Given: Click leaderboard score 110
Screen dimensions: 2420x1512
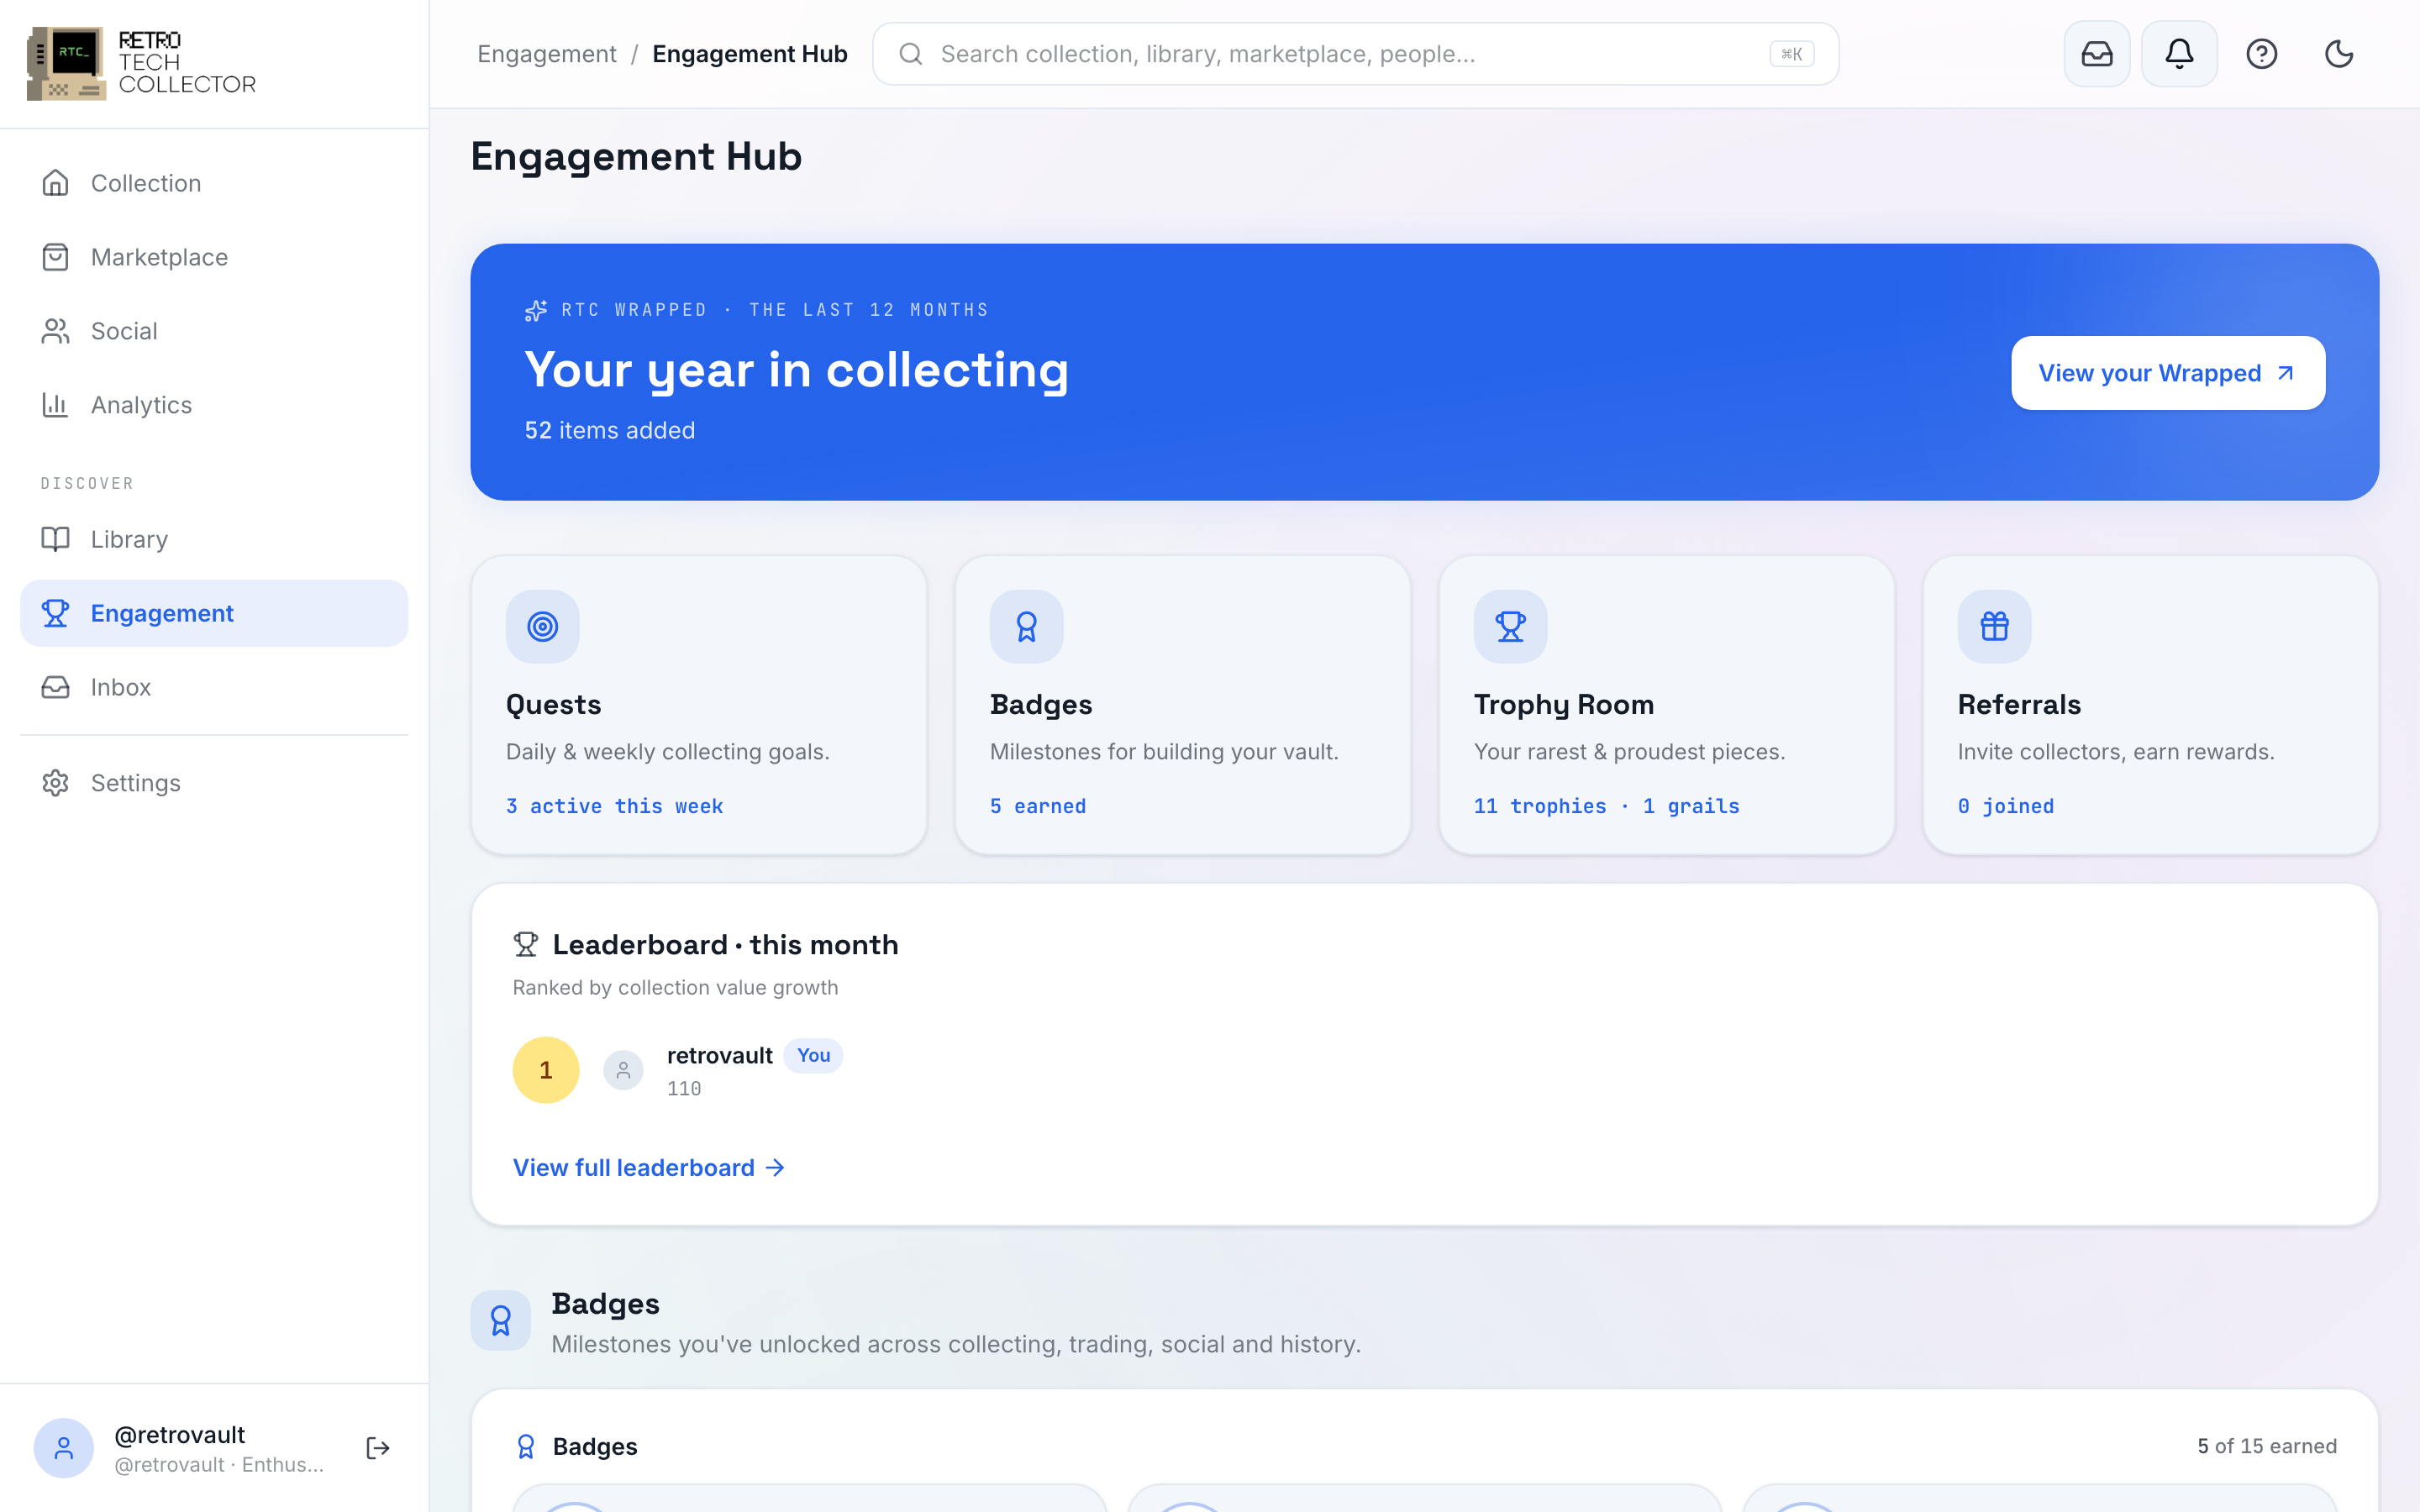Looking at the screenshot, I should pos(684,1089).
